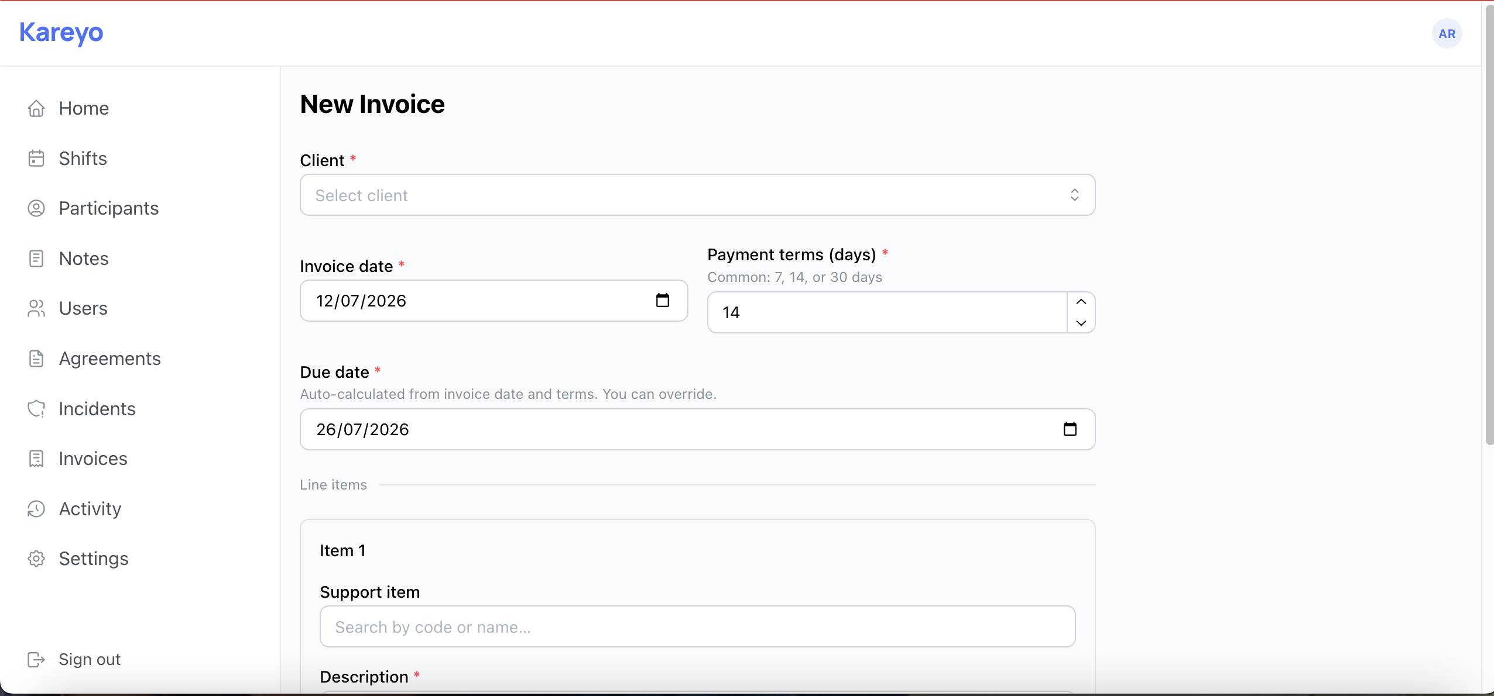This screenshot has width=1494, height=696.
Task: Click the Support item label
Action: pos(369,592)
